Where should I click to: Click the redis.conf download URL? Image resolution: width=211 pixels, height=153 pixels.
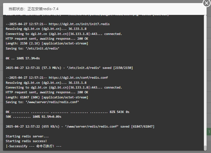click(78, 78)
